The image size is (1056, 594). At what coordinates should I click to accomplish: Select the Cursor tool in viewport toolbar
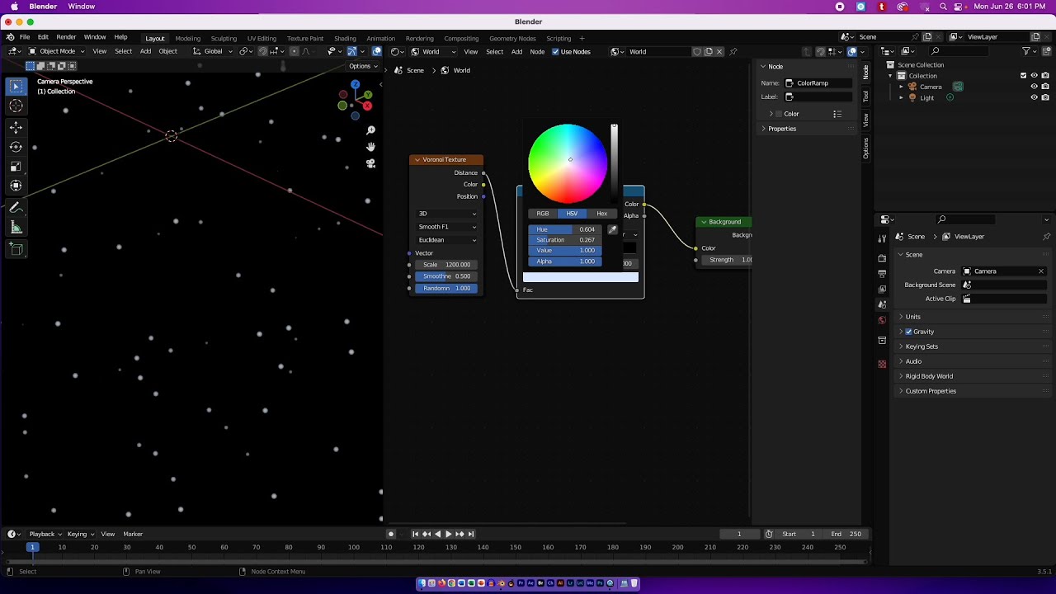click(16, 106)
